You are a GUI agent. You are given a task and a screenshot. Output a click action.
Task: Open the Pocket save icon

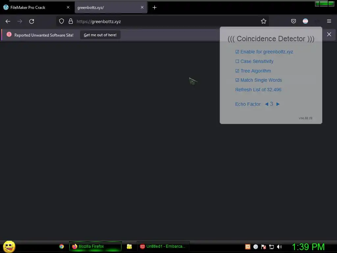coord(294,21)
